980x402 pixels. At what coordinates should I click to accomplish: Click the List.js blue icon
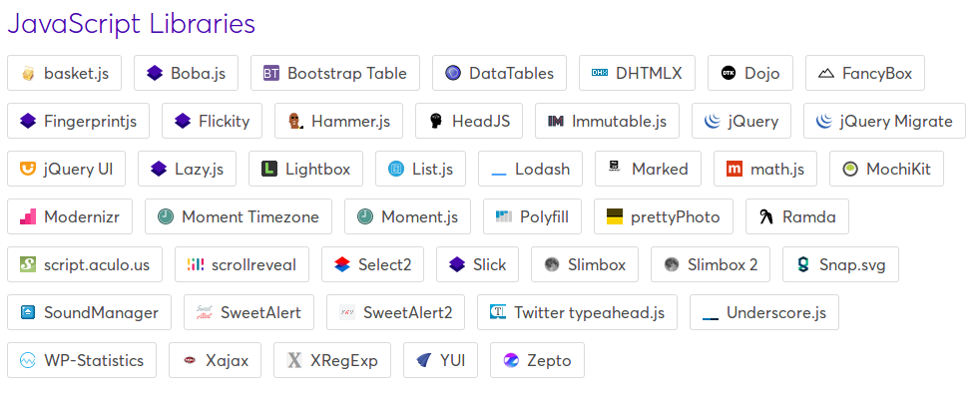(x=395, y=169)
